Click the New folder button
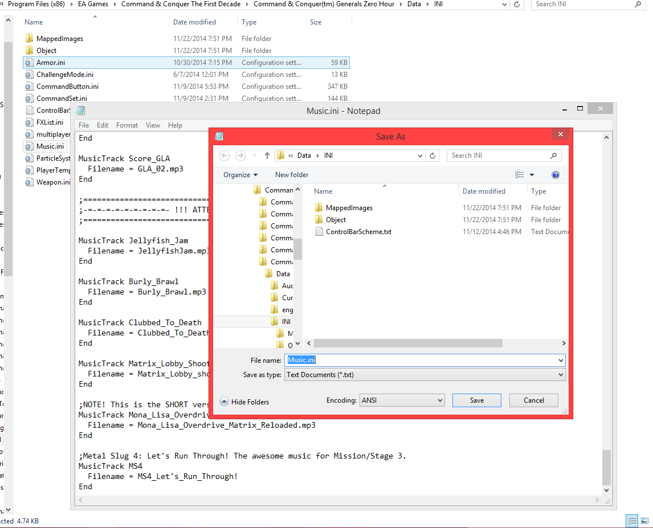Viewport: 653px width, 528px height. [x=292, y=175]
